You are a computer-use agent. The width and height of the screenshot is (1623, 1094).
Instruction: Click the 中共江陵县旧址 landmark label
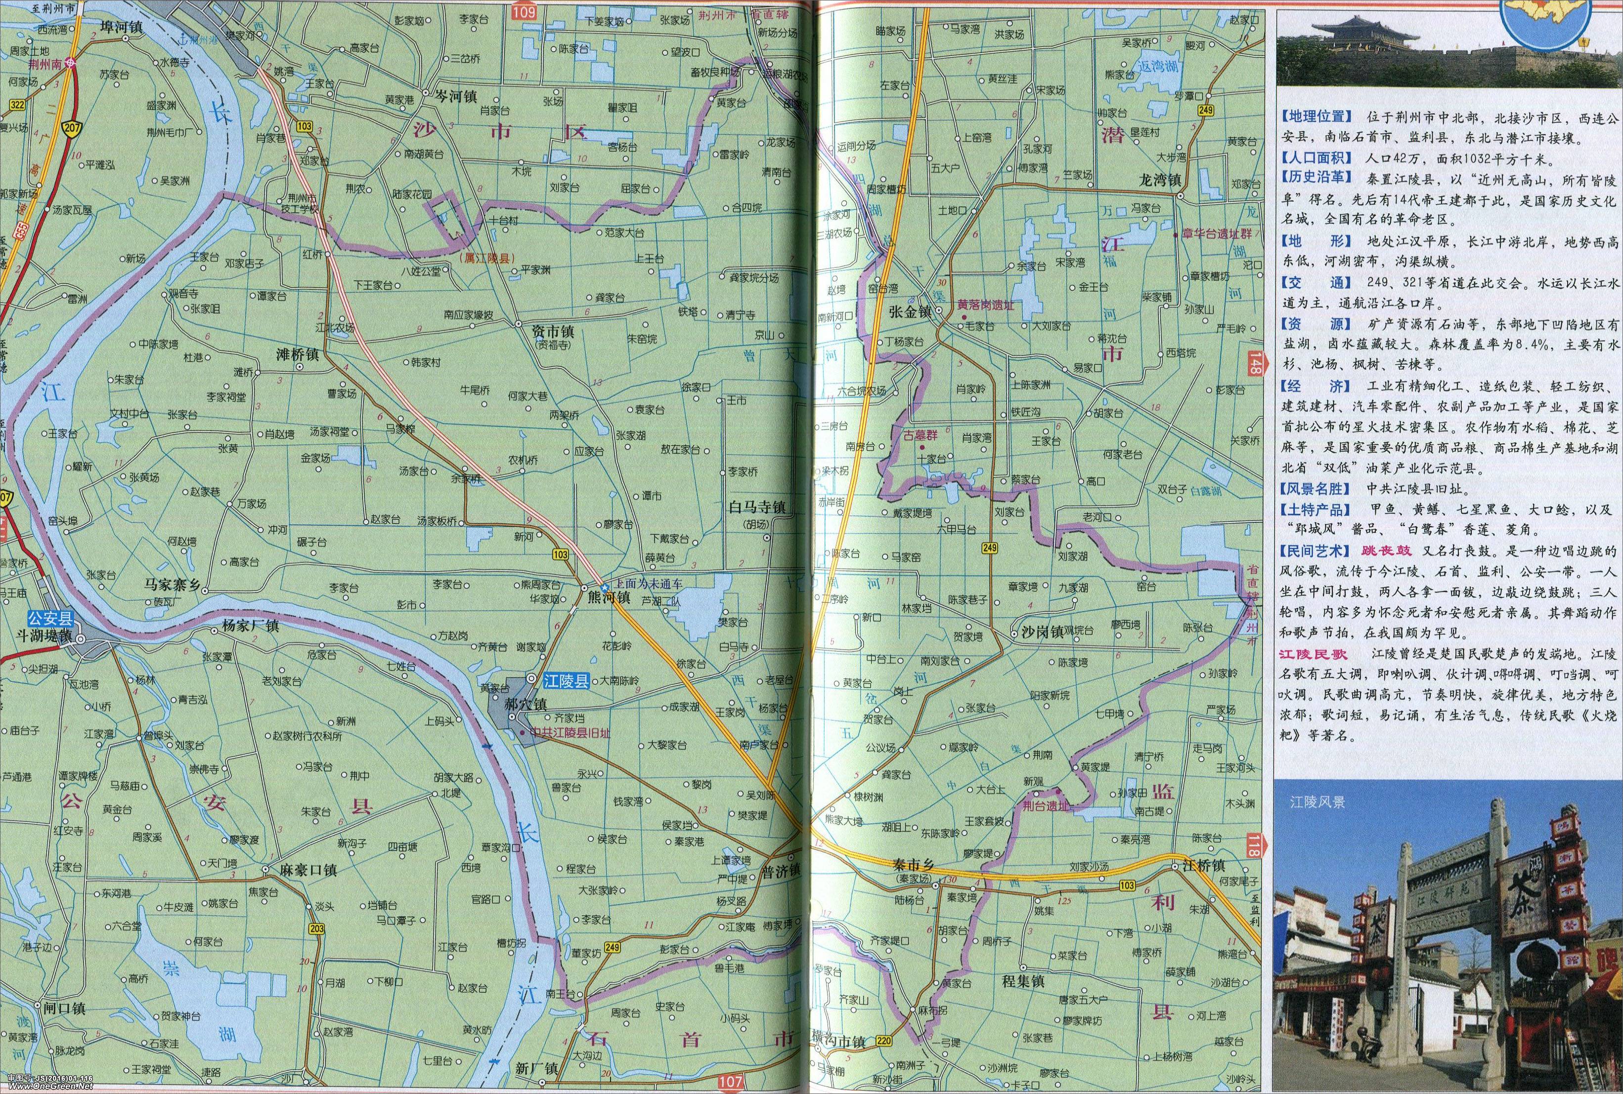coord(570,733)
